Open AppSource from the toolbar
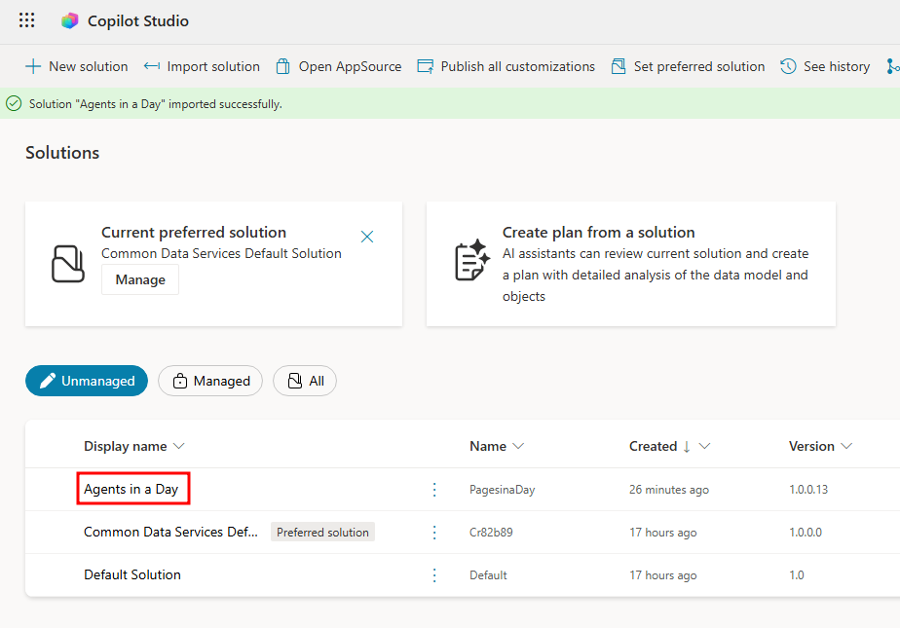The height and width of the screenshot is (628, 900). pyautogui.click(x=338, y=66)
